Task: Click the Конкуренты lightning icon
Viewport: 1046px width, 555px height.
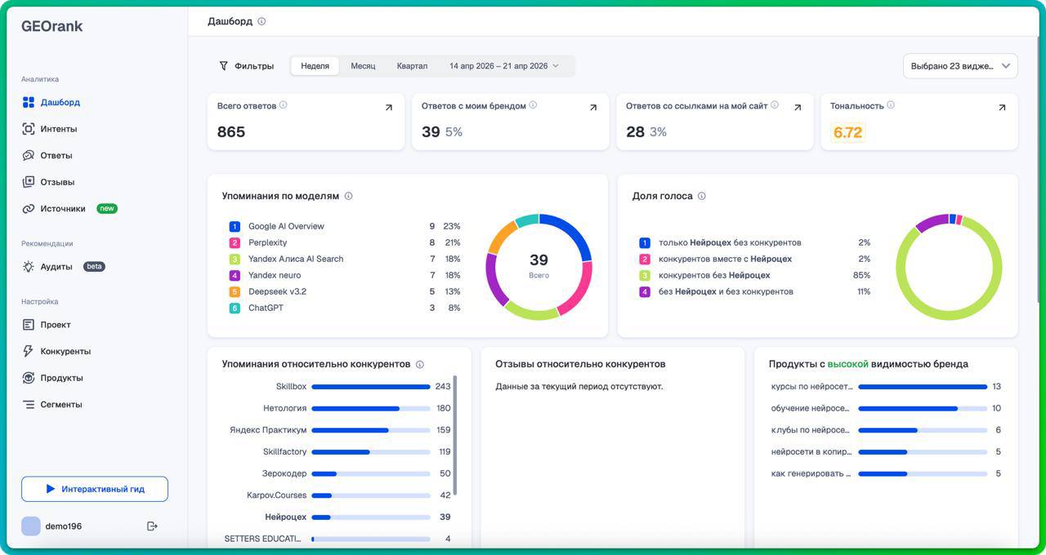Action: (29, 351)
